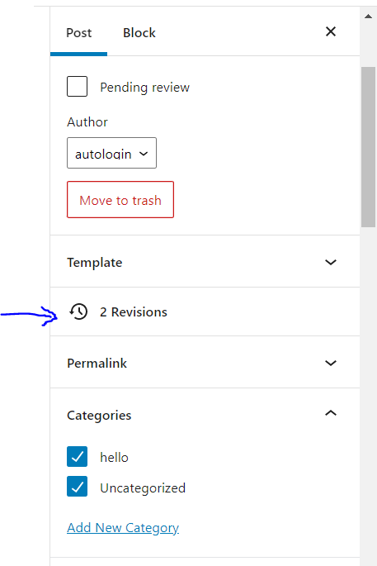Click the arrow inside the autologin select

coord(144,154)
